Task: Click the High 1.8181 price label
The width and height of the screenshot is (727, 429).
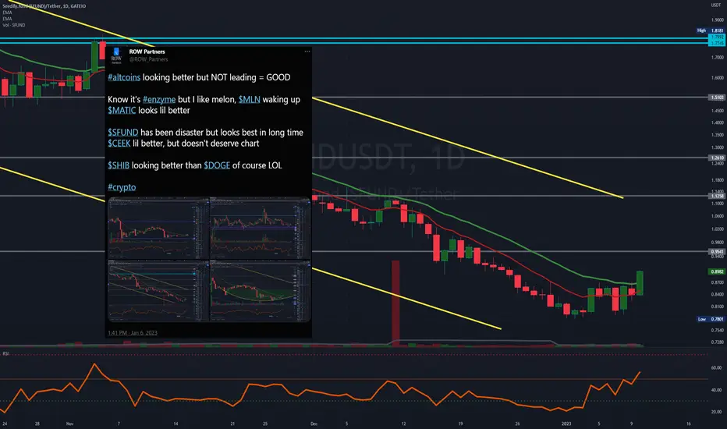Action: tap(711, 30)
